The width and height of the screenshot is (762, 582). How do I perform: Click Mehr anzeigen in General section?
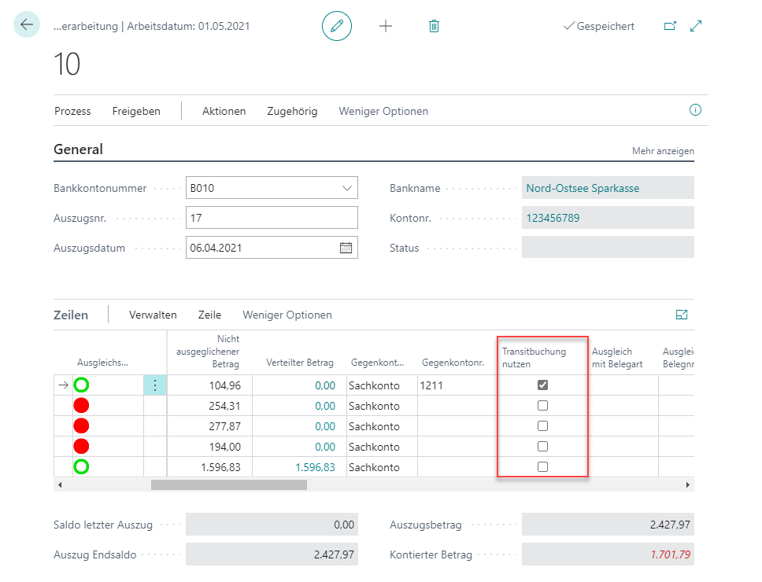[x=663, y=150]
